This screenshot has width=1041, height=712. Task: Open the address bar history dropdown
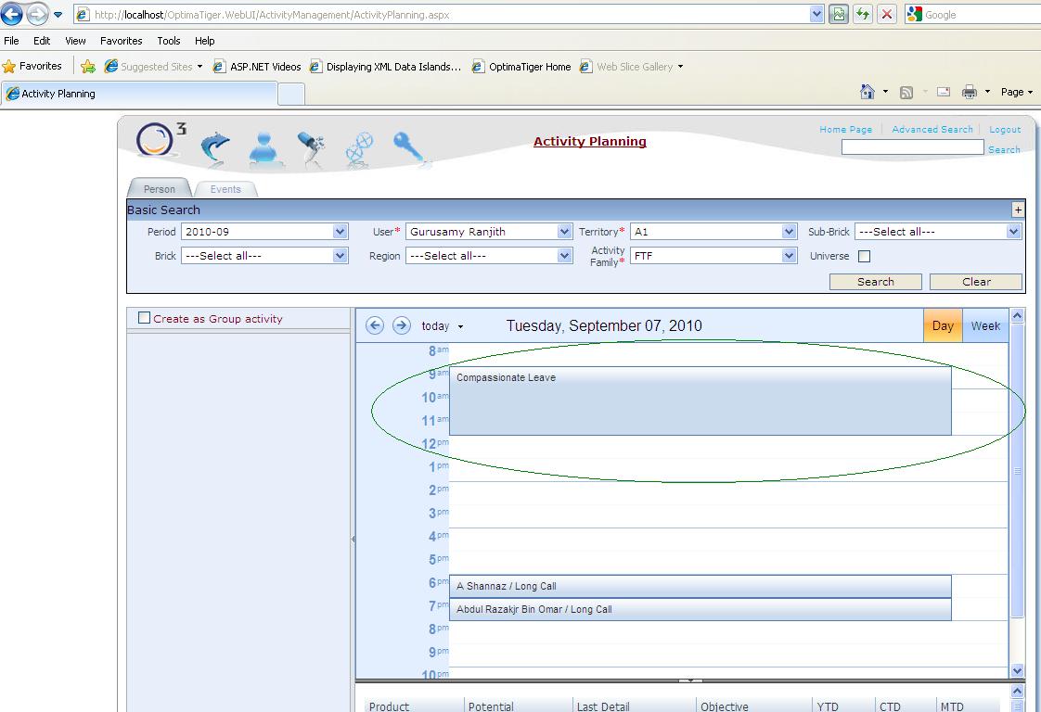coord(816,14)
